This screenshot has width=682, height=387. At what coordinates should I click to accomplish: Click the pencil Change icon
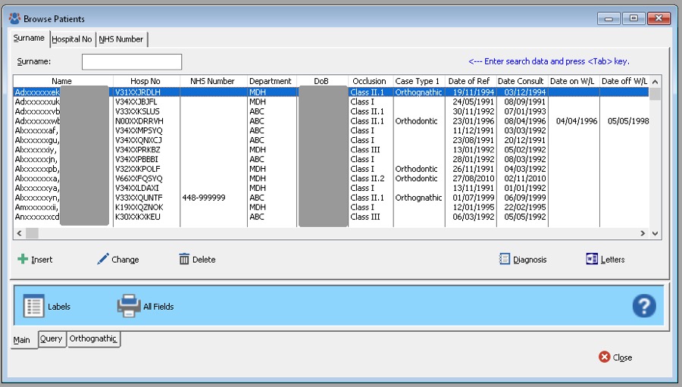[103, 259]
